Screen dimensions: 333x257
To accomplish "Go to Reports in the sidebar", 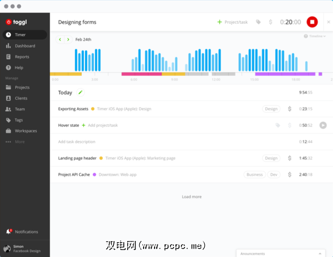I will coord(22,57).
